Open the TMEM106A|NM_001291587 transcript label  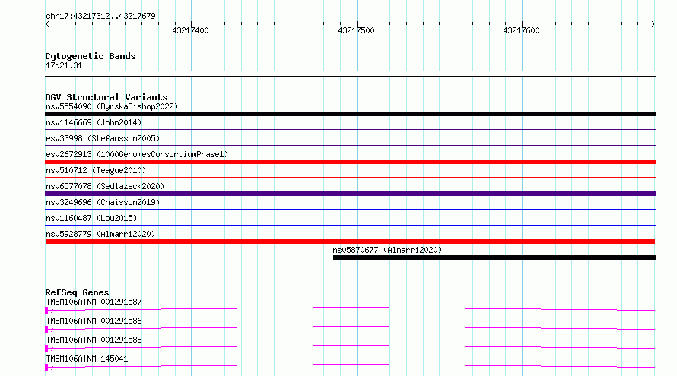tap(94, 302)
